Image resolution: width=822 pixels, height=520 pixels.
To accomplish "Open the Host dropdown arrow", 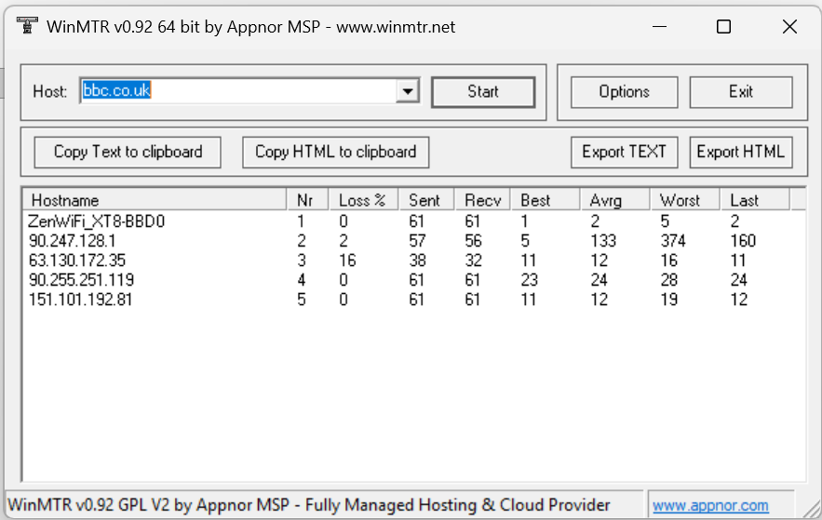I will point(408,91).
